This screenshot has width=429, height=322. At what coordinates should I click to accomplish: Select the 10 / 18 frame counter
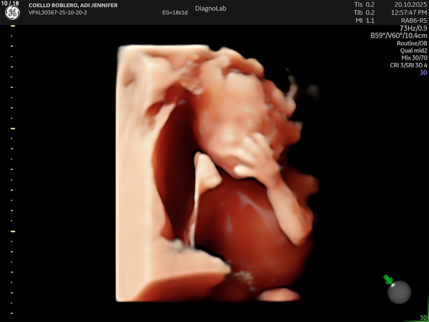coord(10,3)
